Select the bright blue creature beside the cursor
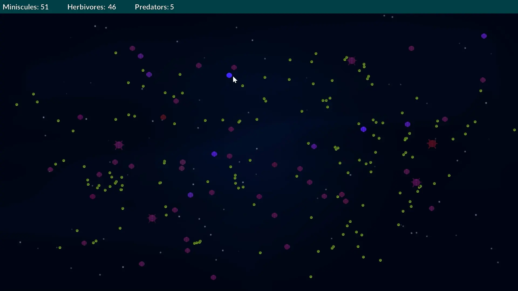 [x=229, y=75]
